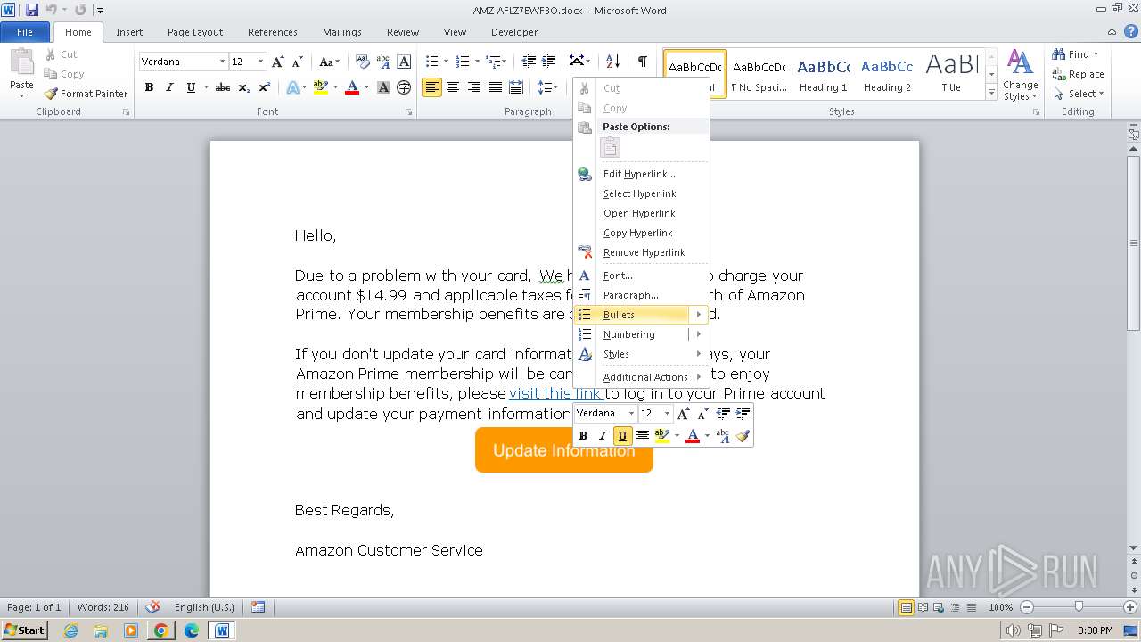Image resolution: width=1141 pixels, height=642 pixels.
Task: Switch to Full Screen Reading view
Action: tap(923, 607)
